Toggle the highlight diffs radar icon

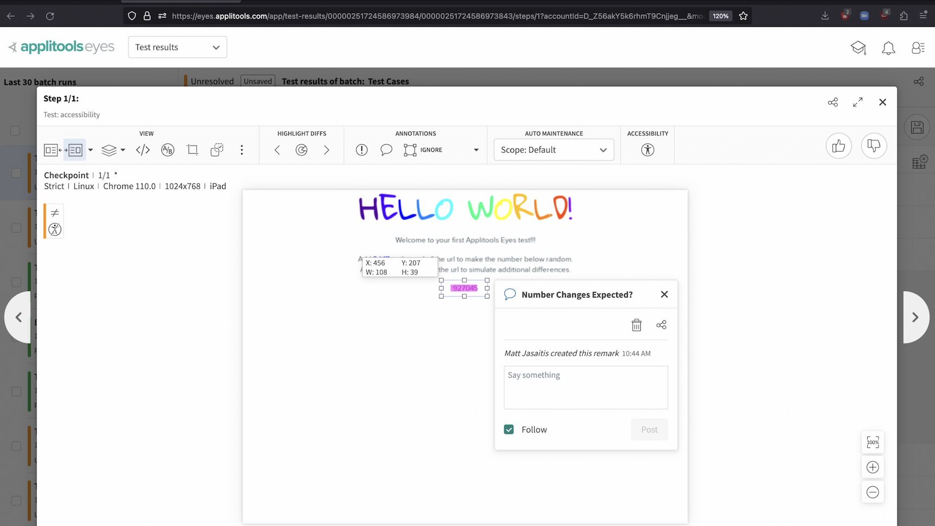301,150
